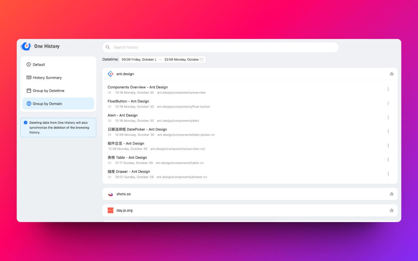Viewport: 418px width, 261px height.
Task: Click the deletion sync notice text
Action: pos(59,128)
